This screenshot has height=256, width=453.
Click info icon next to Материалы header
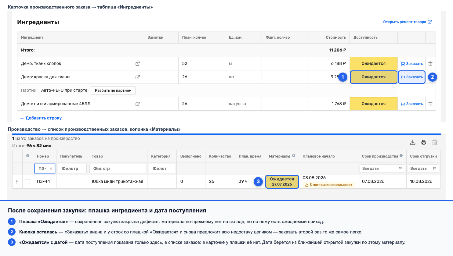click(294, 155)
